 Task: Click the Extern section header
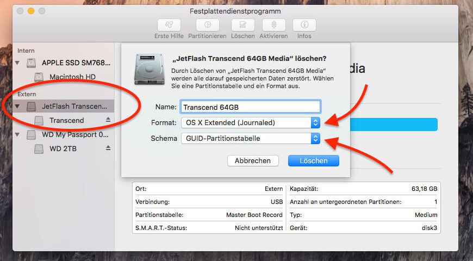(27, 94)
